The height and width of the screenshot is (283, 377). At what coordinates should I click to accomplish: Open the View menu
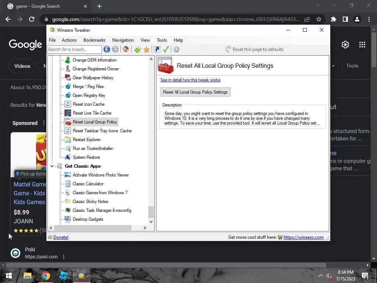click(x=145, y=40)
